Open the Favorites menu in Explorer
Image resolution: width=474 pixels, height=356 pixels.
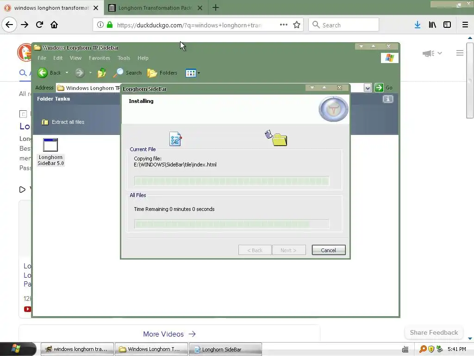click(100, 58)
